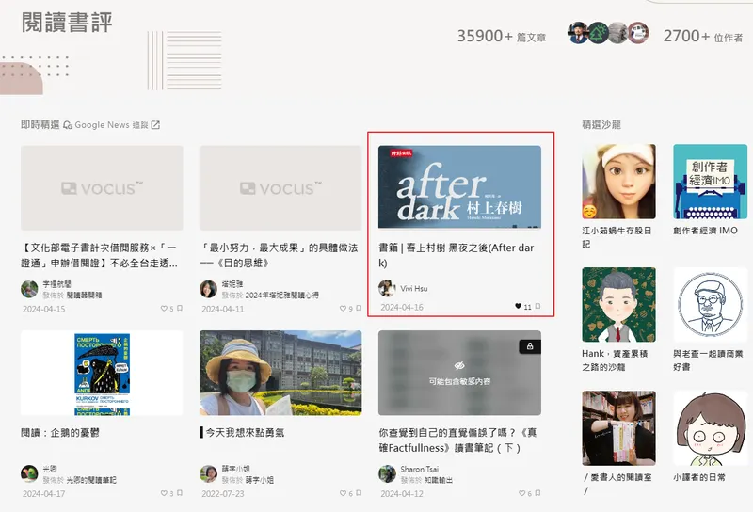Viewport: 753px width, 512px height.
Task: Bookmark the After dark article
Action: (537, 306)
